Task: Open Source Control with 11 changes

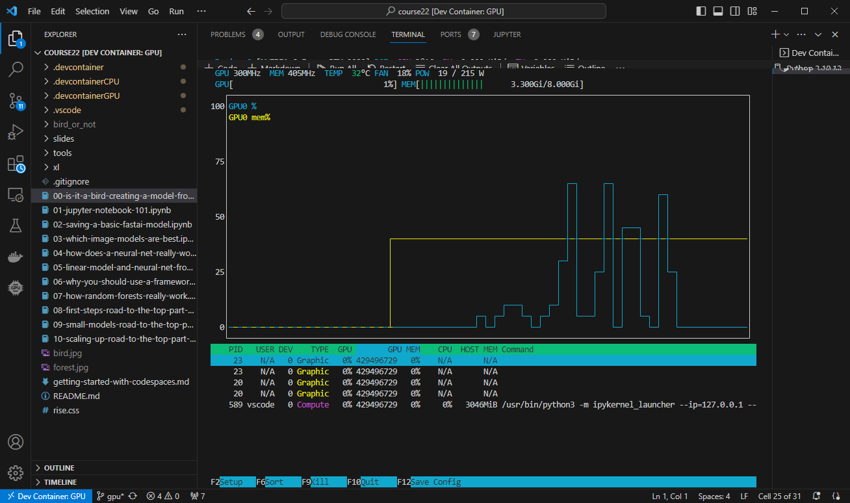Action: [16, 101]
